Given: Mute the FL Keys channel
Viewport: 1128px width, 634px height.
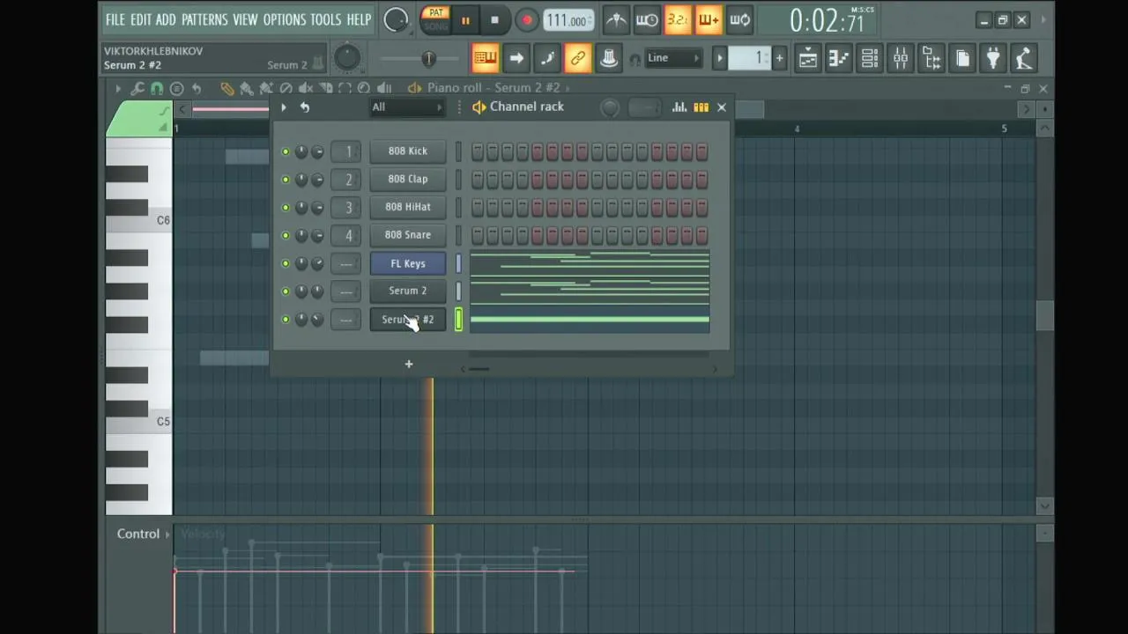Looking at the screenshot, I should pyautogui.click(x=286, y=263).
